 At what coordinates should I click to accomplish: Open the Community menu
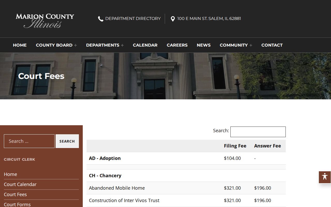pos(234,45)
